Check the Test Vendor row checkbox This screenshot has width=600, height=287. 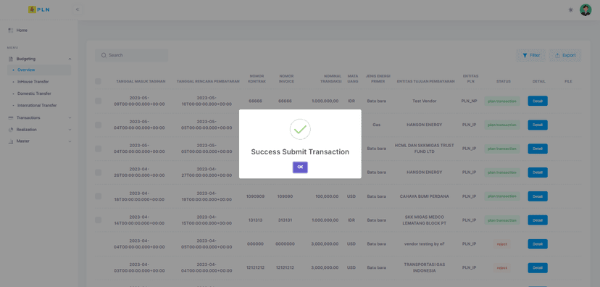tap(98, 101)
